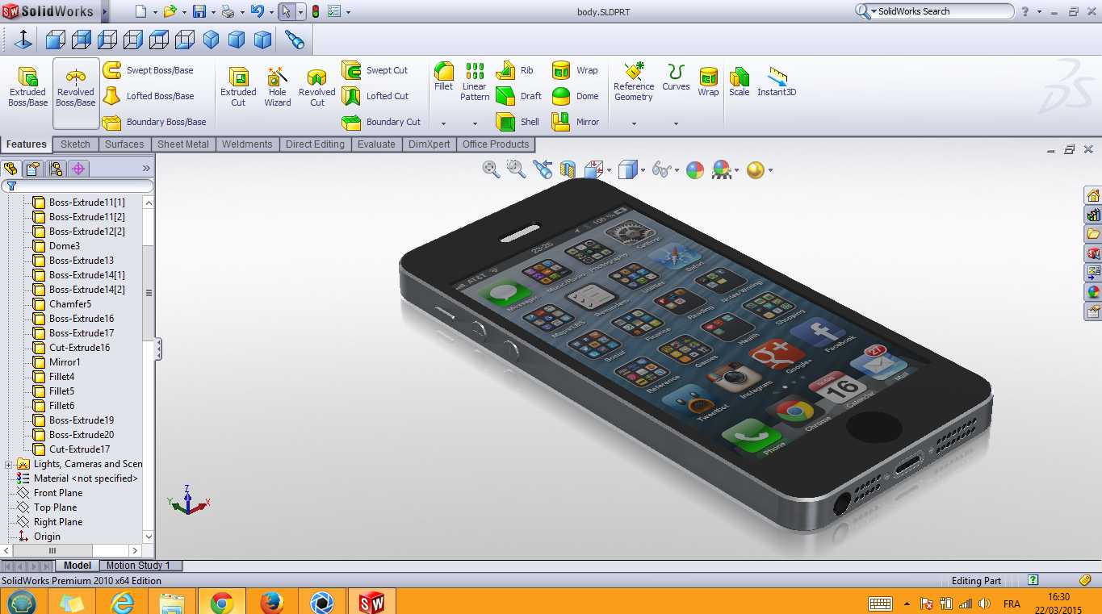
Task: Select the Linear Pattern tool
Action: [475, 81]
